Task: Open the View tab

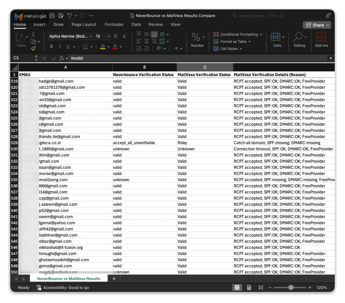Action: click(175, 25)
